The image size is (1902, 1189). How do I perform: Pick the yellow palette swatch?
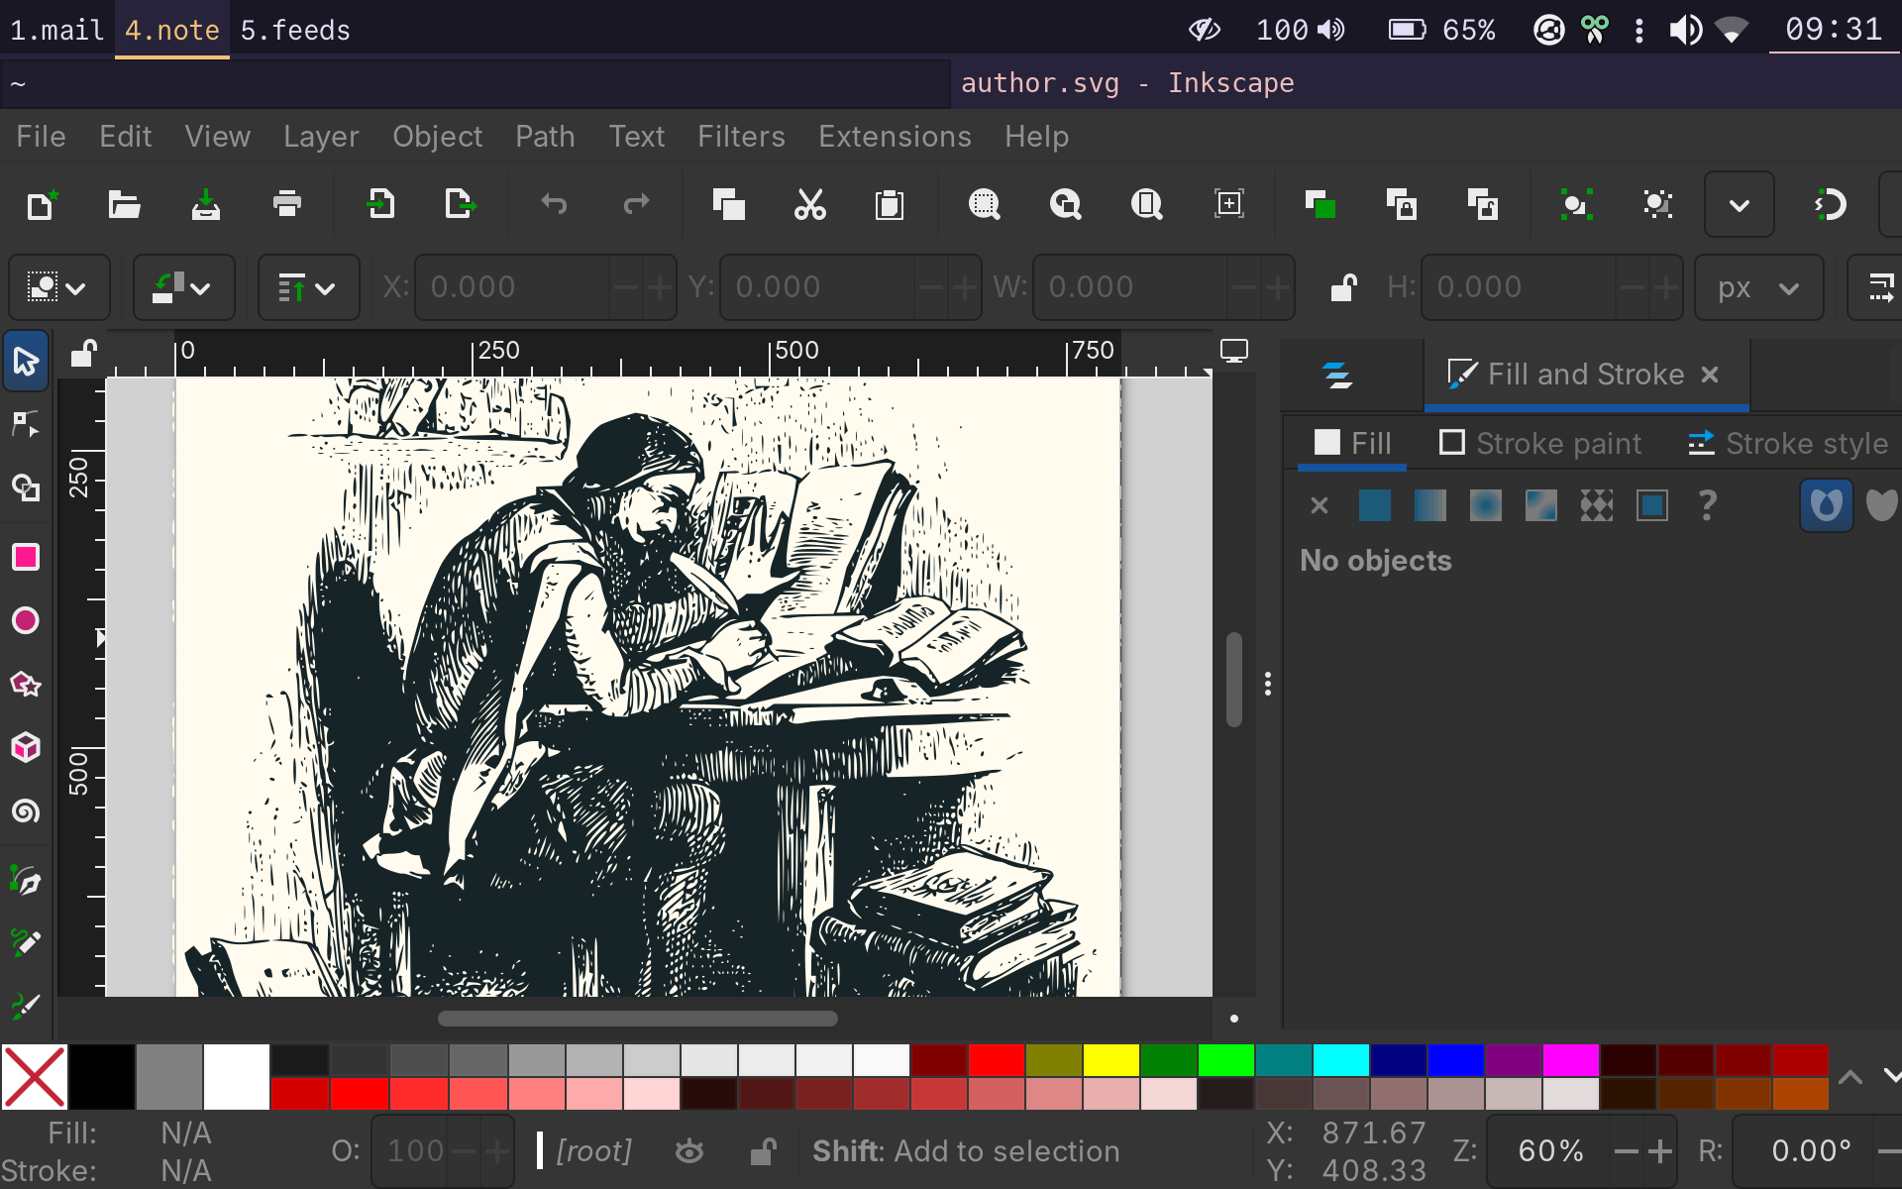[1111, 1060]
